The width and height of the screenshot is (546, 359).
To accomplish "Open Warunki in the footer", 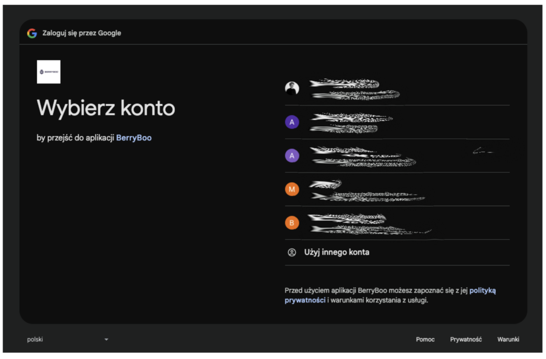I will (508, 339).
